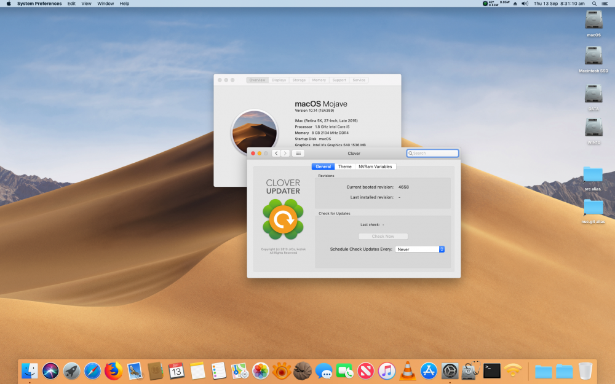Open FaceTime app in the Dock
Image resolution: width=615 pixels, height=384 pixels.
pos(345,370)
